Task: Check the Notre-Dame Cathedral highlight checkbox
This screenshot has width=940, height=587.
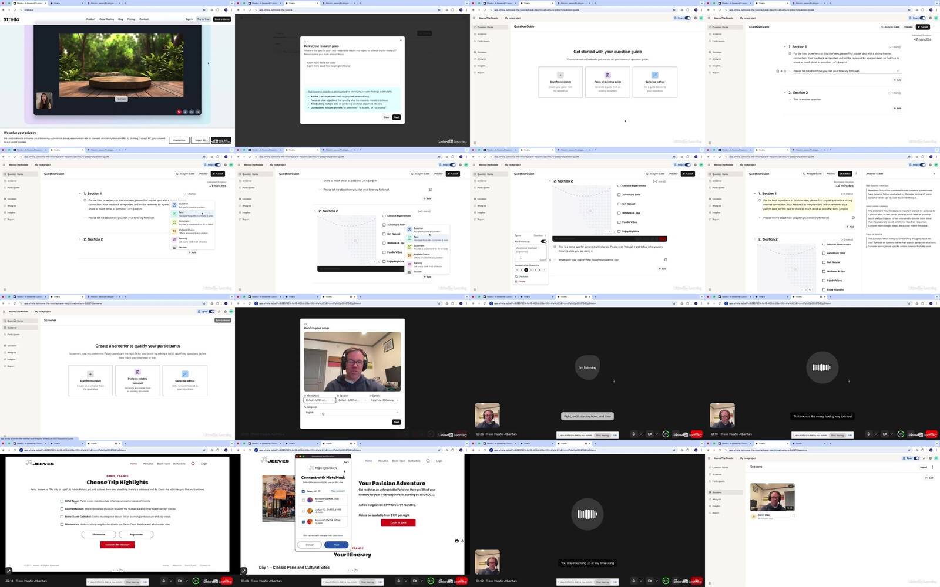Action: 62,517
